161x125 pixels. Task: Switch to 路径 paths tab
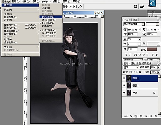(139, 64)
